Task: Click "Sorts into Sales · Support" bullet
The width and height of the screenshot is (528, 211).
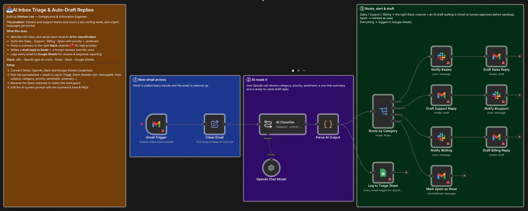Action: coord(55,41)
